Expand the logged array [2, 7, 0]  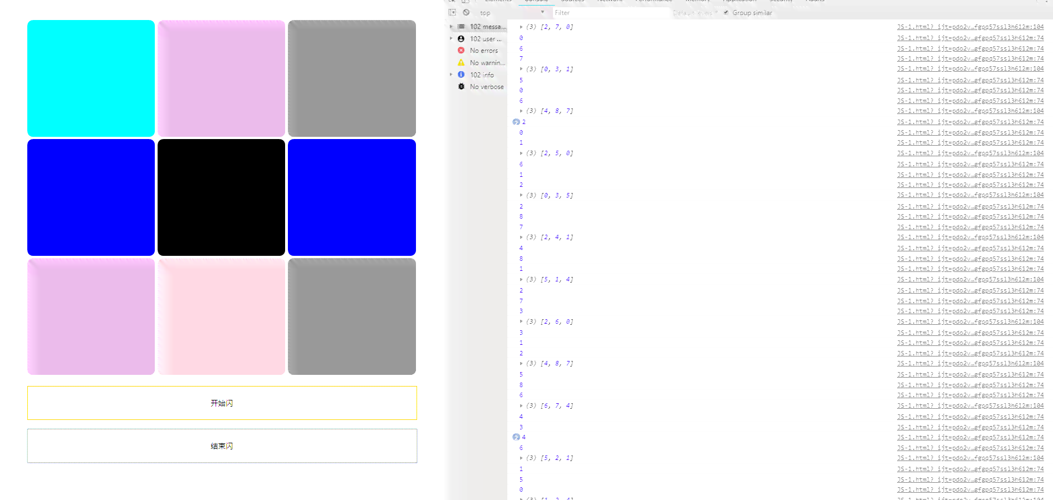click(x=521, y=27)
